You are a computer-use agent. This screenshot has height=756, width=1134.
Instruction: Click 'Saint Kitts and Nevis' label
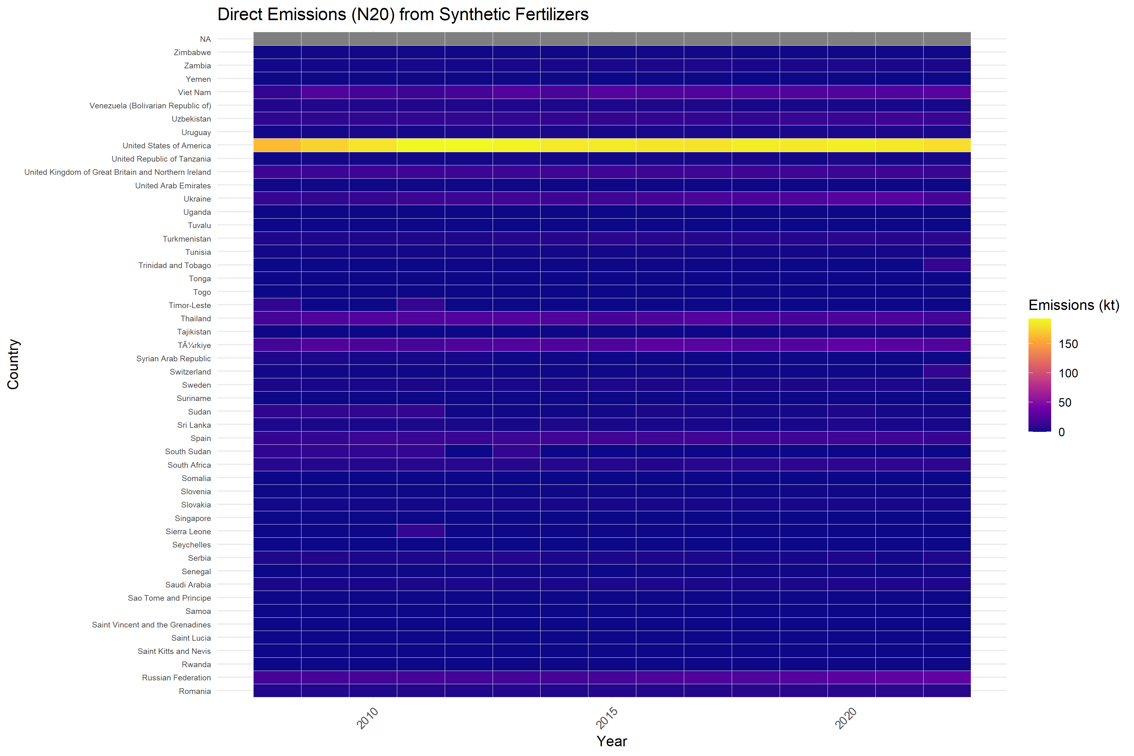pos(174,651)
